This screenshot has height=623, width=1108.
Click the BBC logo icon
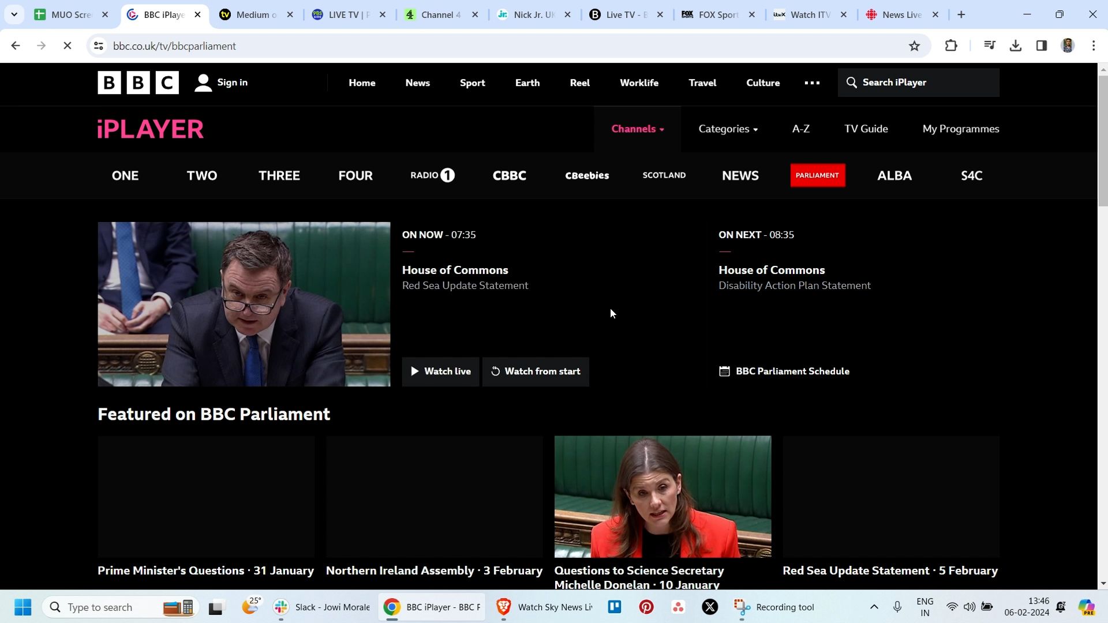pyautogui.click(x=138, y=82)
